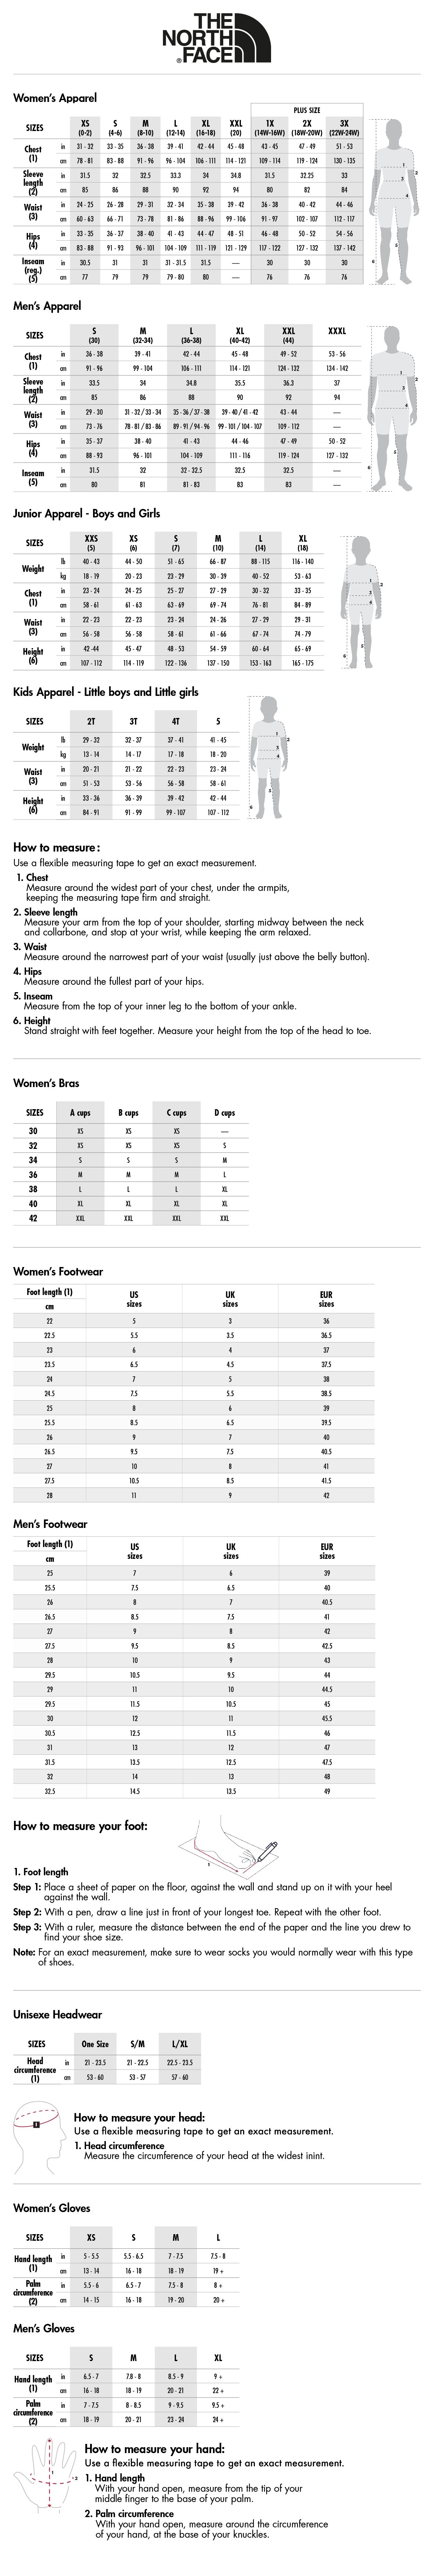
Task: Click the PLUS SIZE header in women's table
Action: point(306,110)
